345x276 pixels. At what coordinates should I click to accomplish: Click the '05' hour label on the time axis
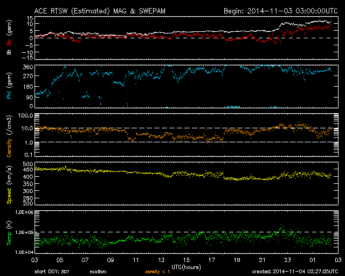[x=60, y=260]
